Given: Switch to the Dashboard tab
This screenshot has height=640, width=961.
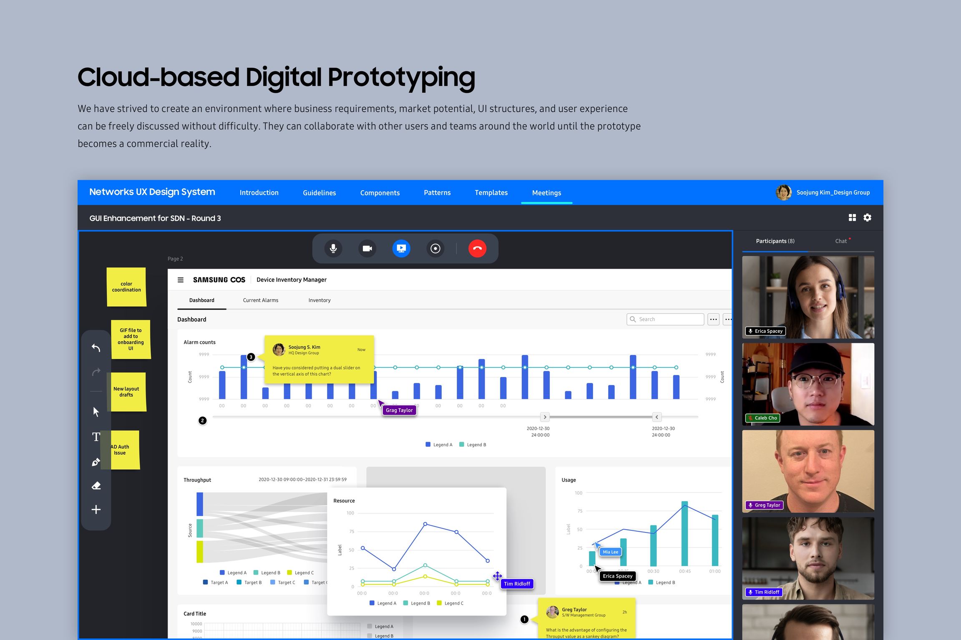Looking at the screenshot, I should coord(201,299).
